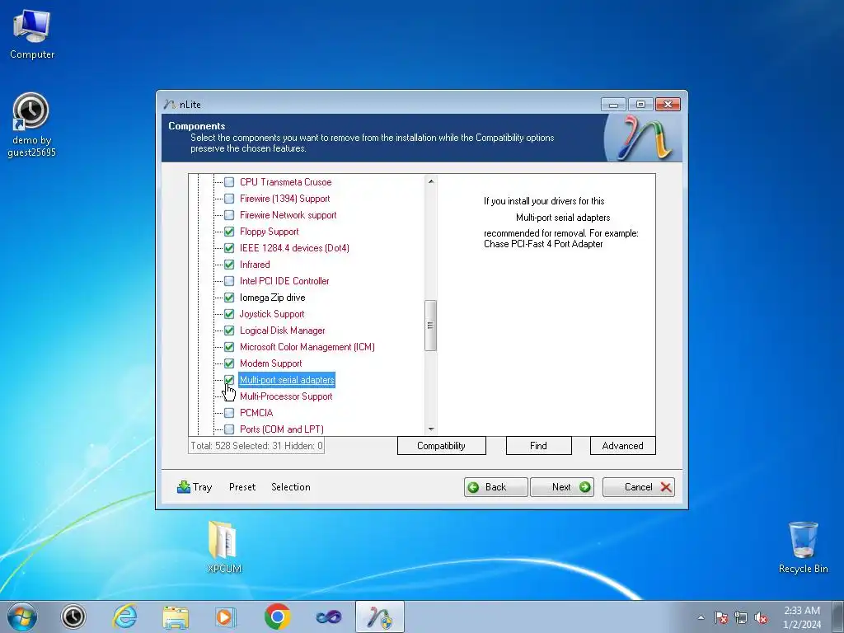Viewport: 844px width, 633px height.
Task: Maximize the nLite window
Action: point(640,104)
